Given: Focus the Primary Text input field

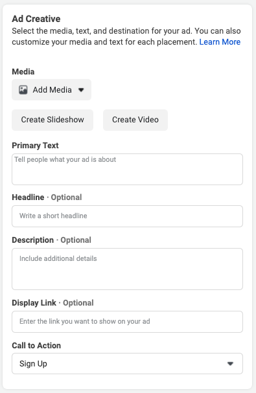Looking at the screenshot, I should (127, 169).
